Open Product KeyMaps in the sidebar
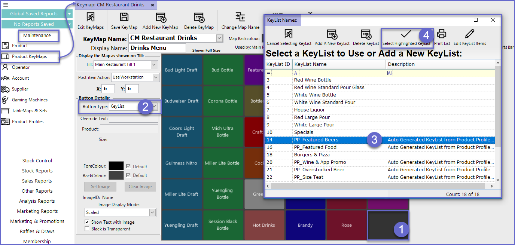Image resolution: width=515 pixels, height=245 pixels. 29,56
